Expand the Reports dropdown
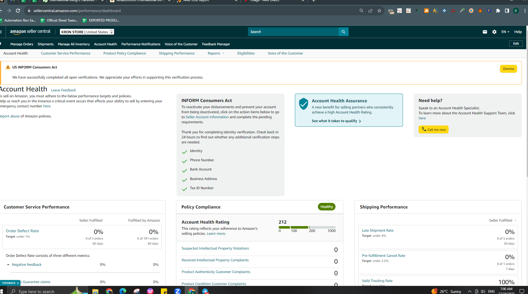528x294 pixels. tap(216, 53)
